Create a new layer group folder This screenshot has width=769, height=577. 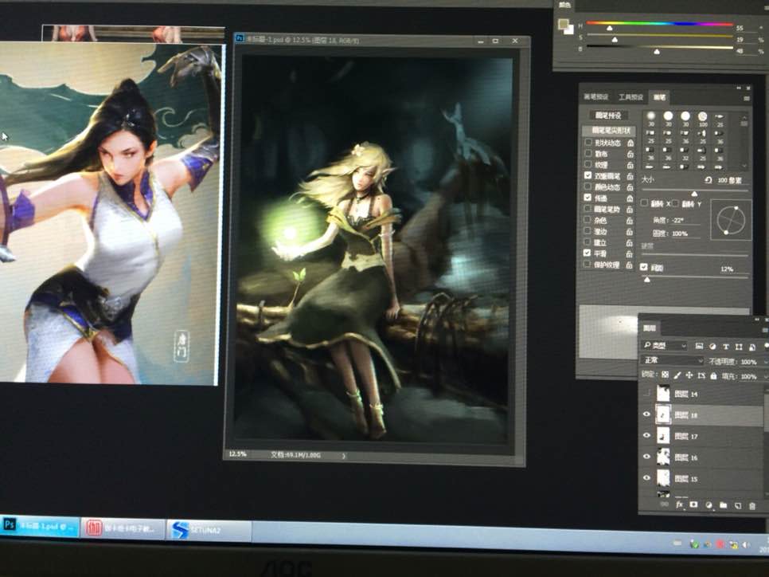tap(724, 504)
